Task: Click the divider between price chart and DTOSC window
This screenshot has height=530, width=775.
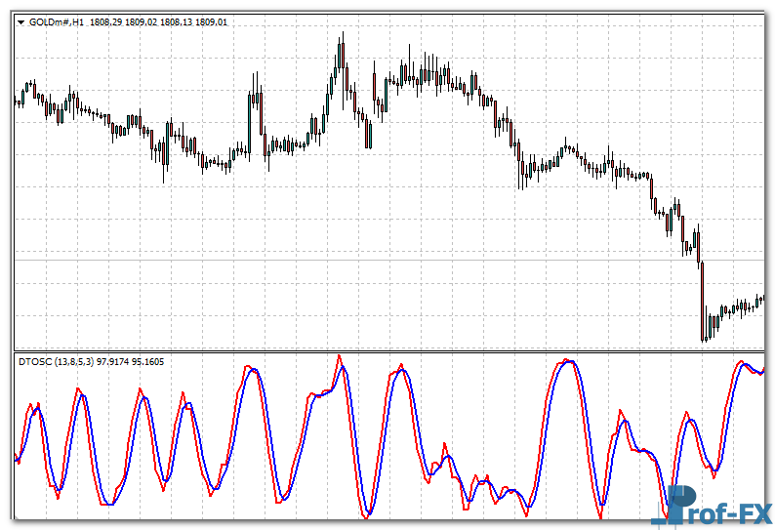Action: pyautogui.click(x=390, y=350)
